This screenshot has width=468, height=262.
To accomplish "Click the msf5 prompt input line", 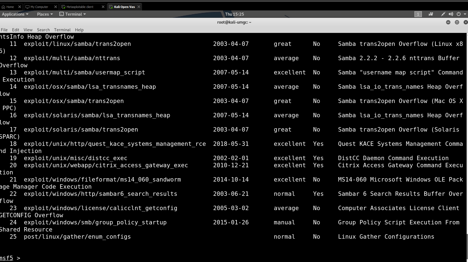I will [233, 258].
